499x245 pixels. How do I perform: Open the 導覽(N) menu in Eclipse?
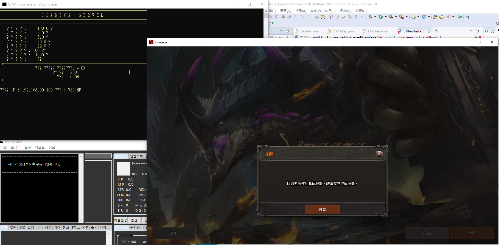pos(285,11)
